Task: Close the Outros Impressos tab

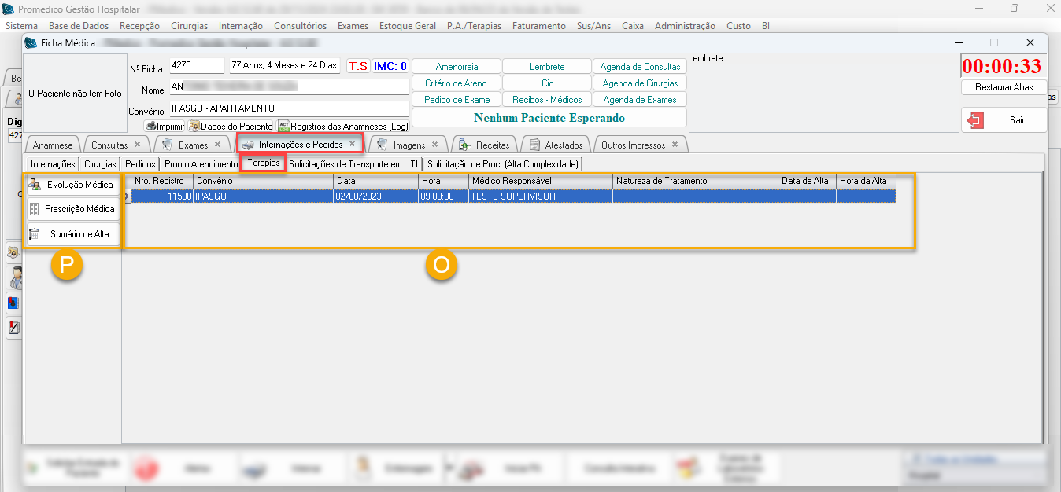Action: pyautogui.click(x=675, y=145)
